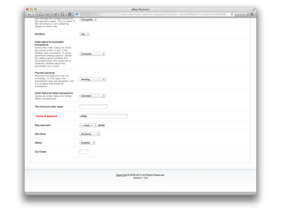Click the share icon in Safari toolbar
Image resolution: width=281 pixels, height=211 pixels.
coord(55,14)
